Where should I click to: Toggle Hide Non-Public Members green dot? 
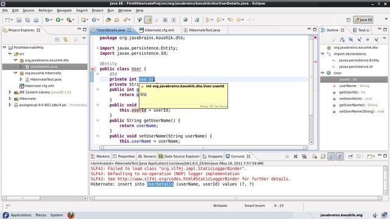pyautogui.click(x=367, y=40)
